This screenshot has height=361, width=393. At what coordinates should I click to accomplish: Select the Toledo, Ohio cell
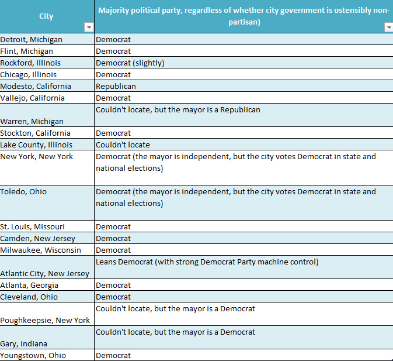point(47,203)
